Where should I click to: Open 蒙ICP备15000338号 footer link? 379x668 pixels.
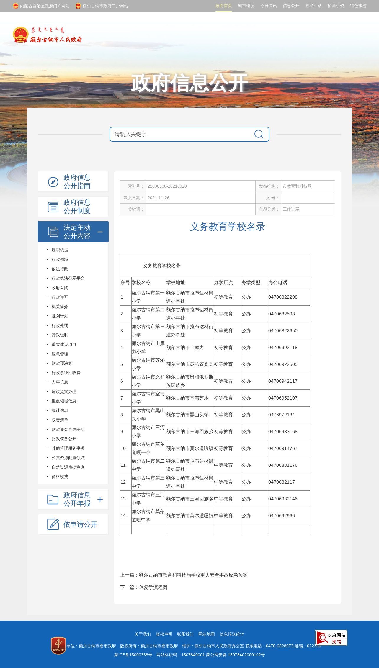[133, 655]
